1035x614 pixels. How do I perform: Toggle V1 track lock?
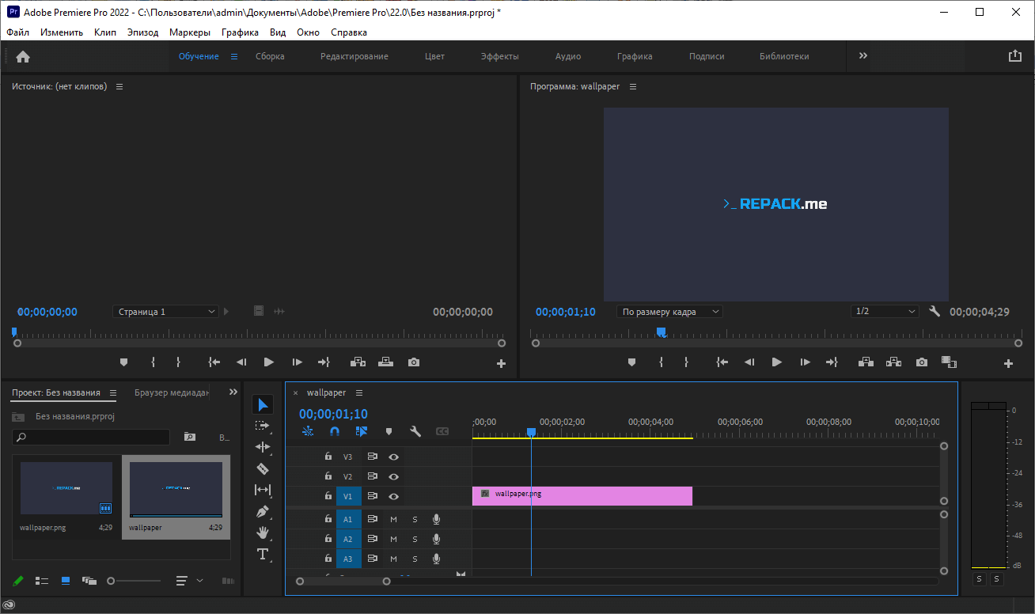click(328, 496)
